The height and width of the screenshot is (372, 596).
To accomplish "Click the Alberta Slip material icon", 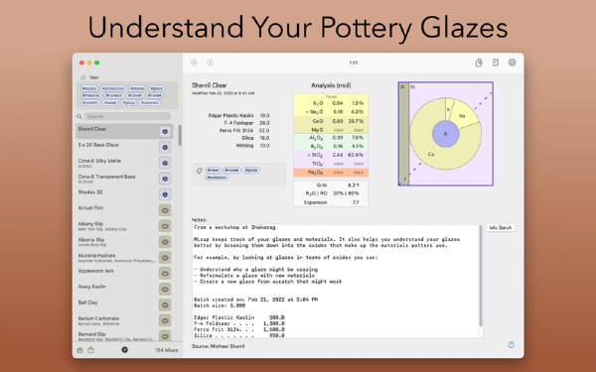I will 165,242.
